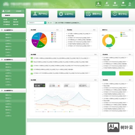Viewport: 135px width, 135px height.
Task: Open the highlighted user management icon in header
Action: (98, 4)
